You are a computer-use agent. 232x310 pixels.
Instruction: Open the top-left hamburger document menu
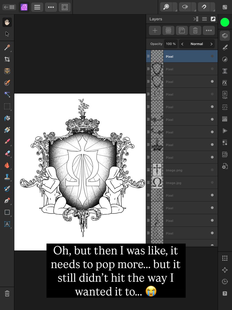(37, 7)
